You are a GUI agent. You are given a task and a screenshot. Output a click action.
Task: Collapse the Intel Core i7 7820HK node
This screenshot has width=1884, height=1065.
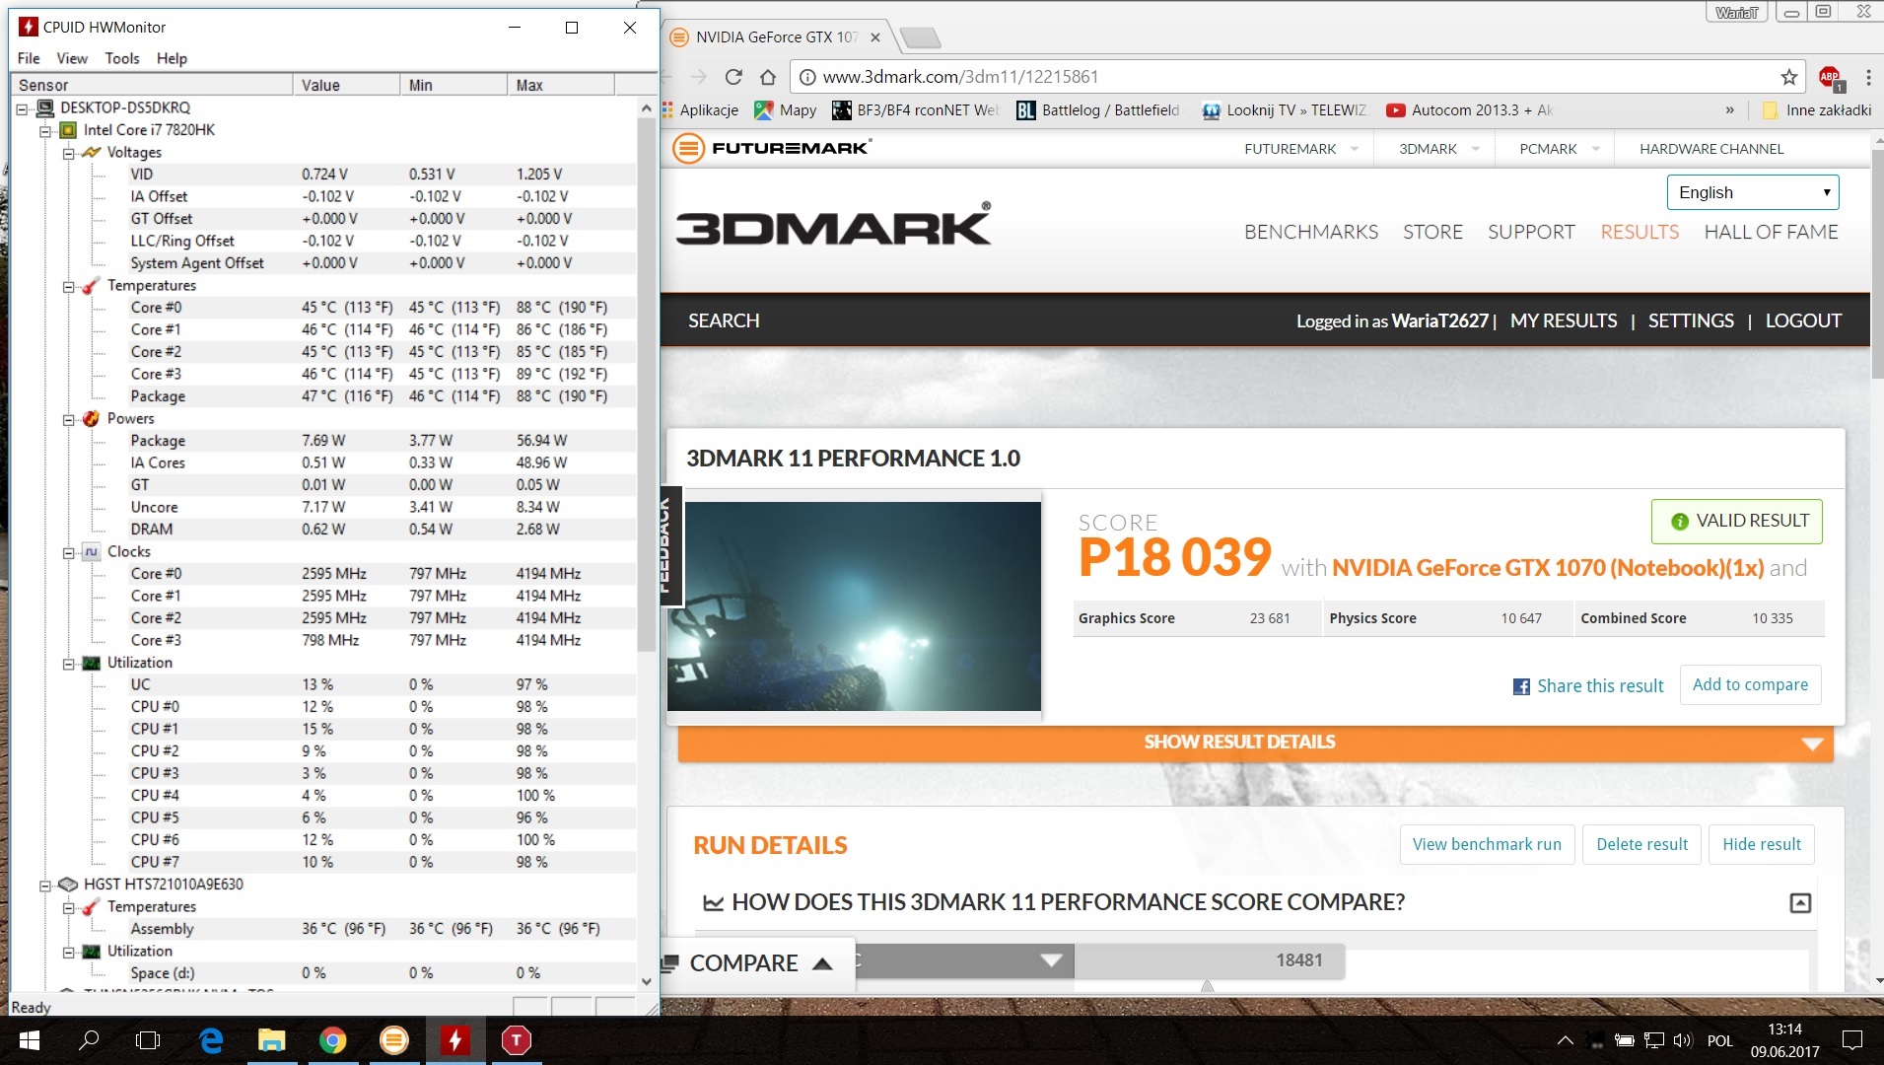[x=45, y=130]
